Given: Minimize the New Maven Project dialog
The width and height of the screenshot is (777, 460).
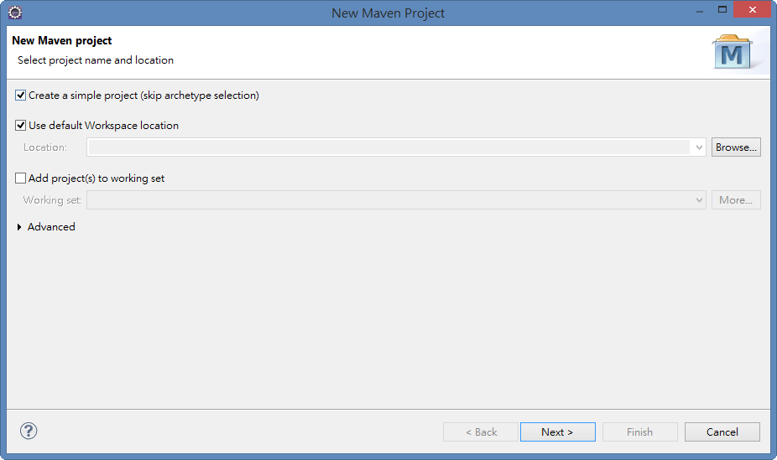Looking at the screenshot, I should click(700, 11).
